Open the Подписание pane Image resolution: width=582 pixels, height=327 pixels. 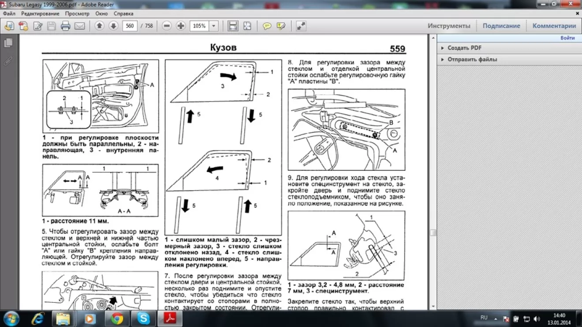coord(501,26)
